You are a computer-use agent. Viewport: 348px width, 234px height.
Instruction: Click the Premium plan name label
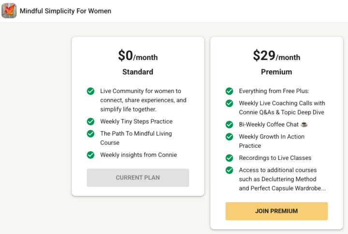pos(276,72)
